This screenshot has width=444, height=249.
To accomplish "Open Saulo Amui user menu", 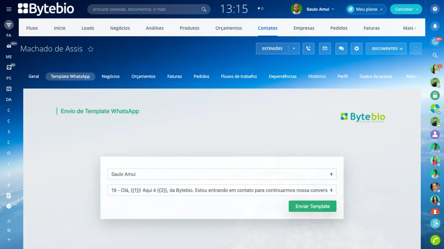I will click(x=320, y=9).
